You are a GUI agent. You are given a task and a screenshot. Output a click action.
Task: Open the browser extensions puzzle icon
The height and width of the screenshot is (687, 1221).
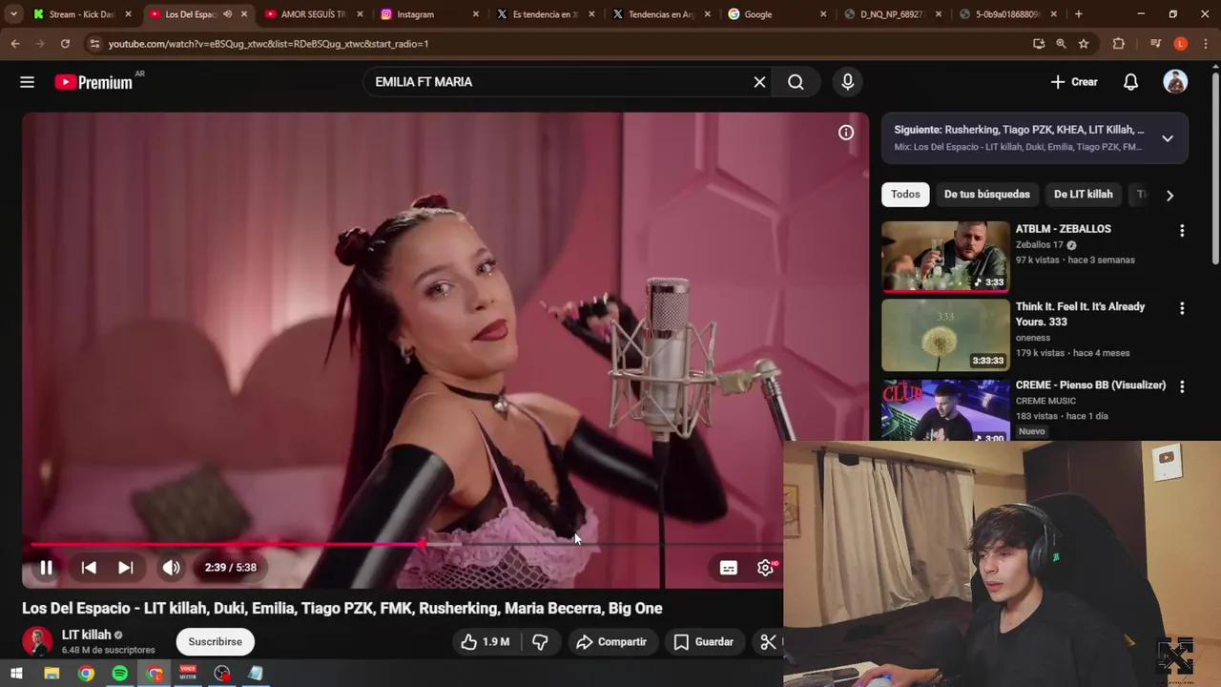click(1119, 44)
